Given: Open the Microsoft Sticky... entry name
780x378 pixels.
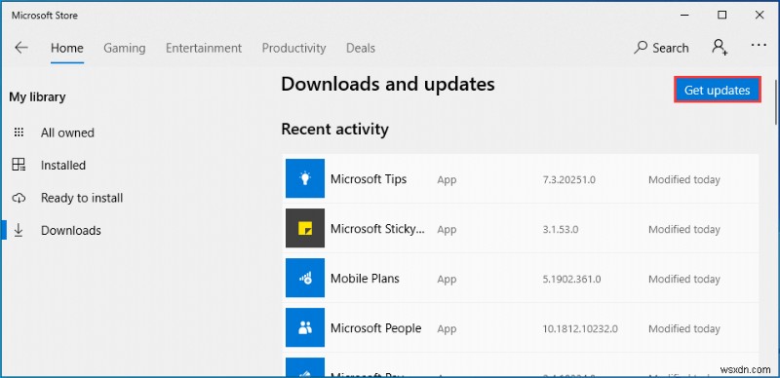Looking at the screenshot, I should click(378, 229).
